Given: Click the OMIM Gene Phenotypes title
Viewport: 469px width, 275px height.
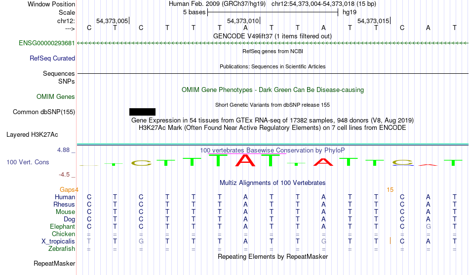Looking at the screenshot, I should pyautogui.click(x=273, y=90).
